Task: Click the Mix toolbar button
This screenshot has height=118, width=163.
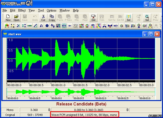Action: [x=77, y=18]
